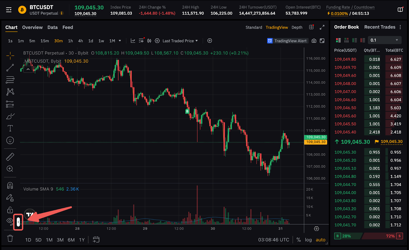Image resolution: width=409 pixels, height=250 pixels.
Task: Take a chart snapshot with camera icon
Action: click(x=314, y=41)
